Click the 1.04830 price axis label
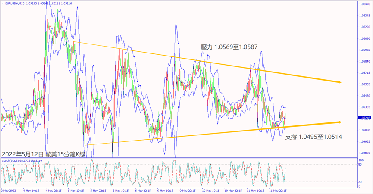The height and width of the screenshot is (194, 373). point(364,153)
